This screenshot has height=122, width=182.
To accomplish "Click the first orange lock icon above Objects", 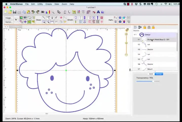I will (145, 27).
